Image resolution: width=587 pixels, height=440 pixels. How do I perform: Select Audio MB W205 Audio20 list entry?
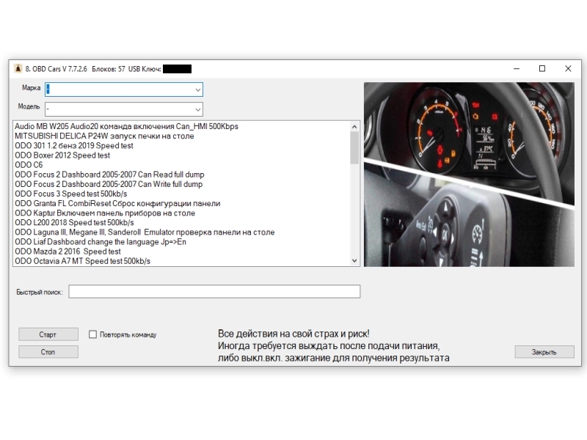point(126,126)
